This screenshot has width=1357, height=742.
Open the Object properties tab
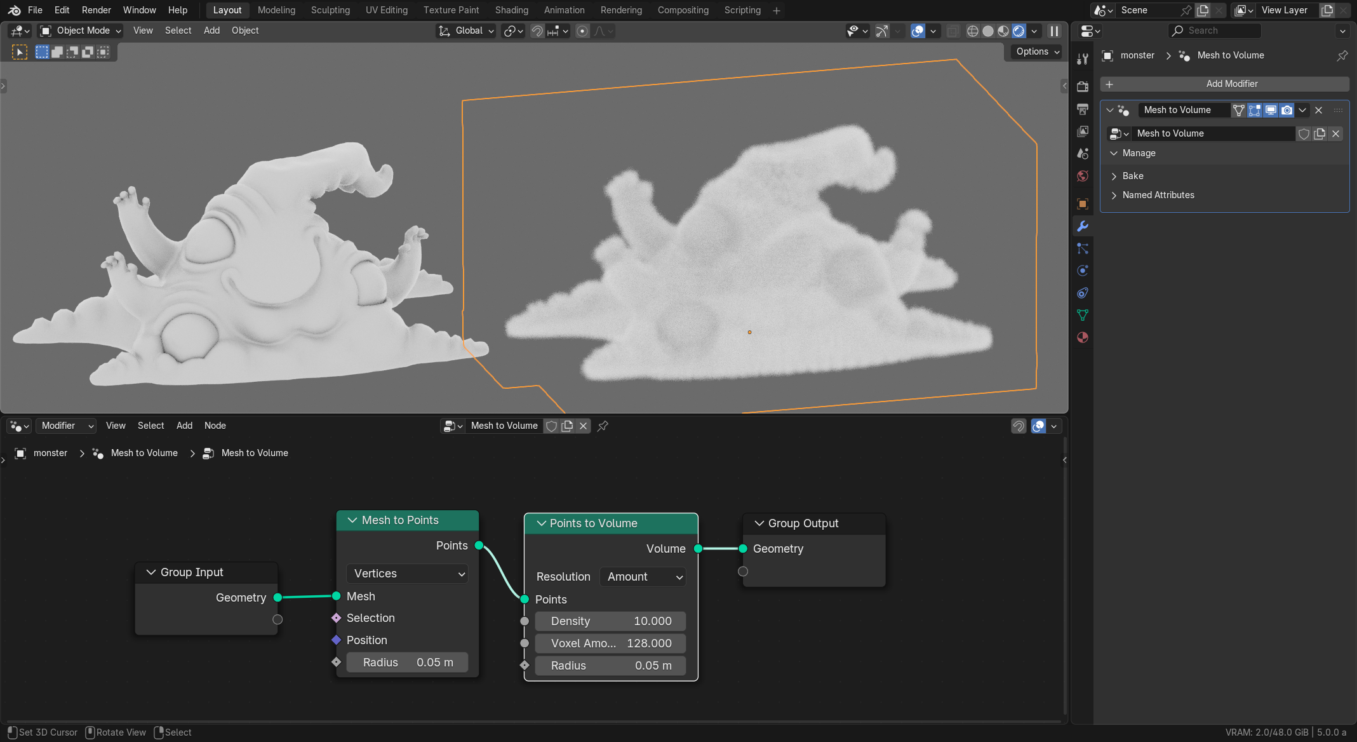point(1083,204)
